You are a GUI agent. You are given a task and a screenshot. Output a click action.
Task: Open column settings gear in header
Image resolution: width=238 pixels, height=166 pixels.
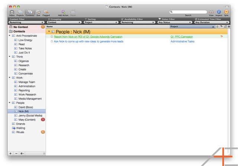tap(229, 27)
